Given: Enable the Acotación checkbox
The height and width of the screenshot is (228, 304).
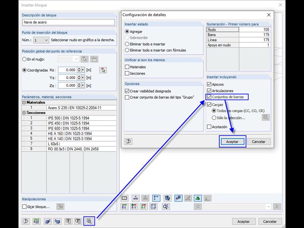Looking at the screenshot, I should 209,127.
